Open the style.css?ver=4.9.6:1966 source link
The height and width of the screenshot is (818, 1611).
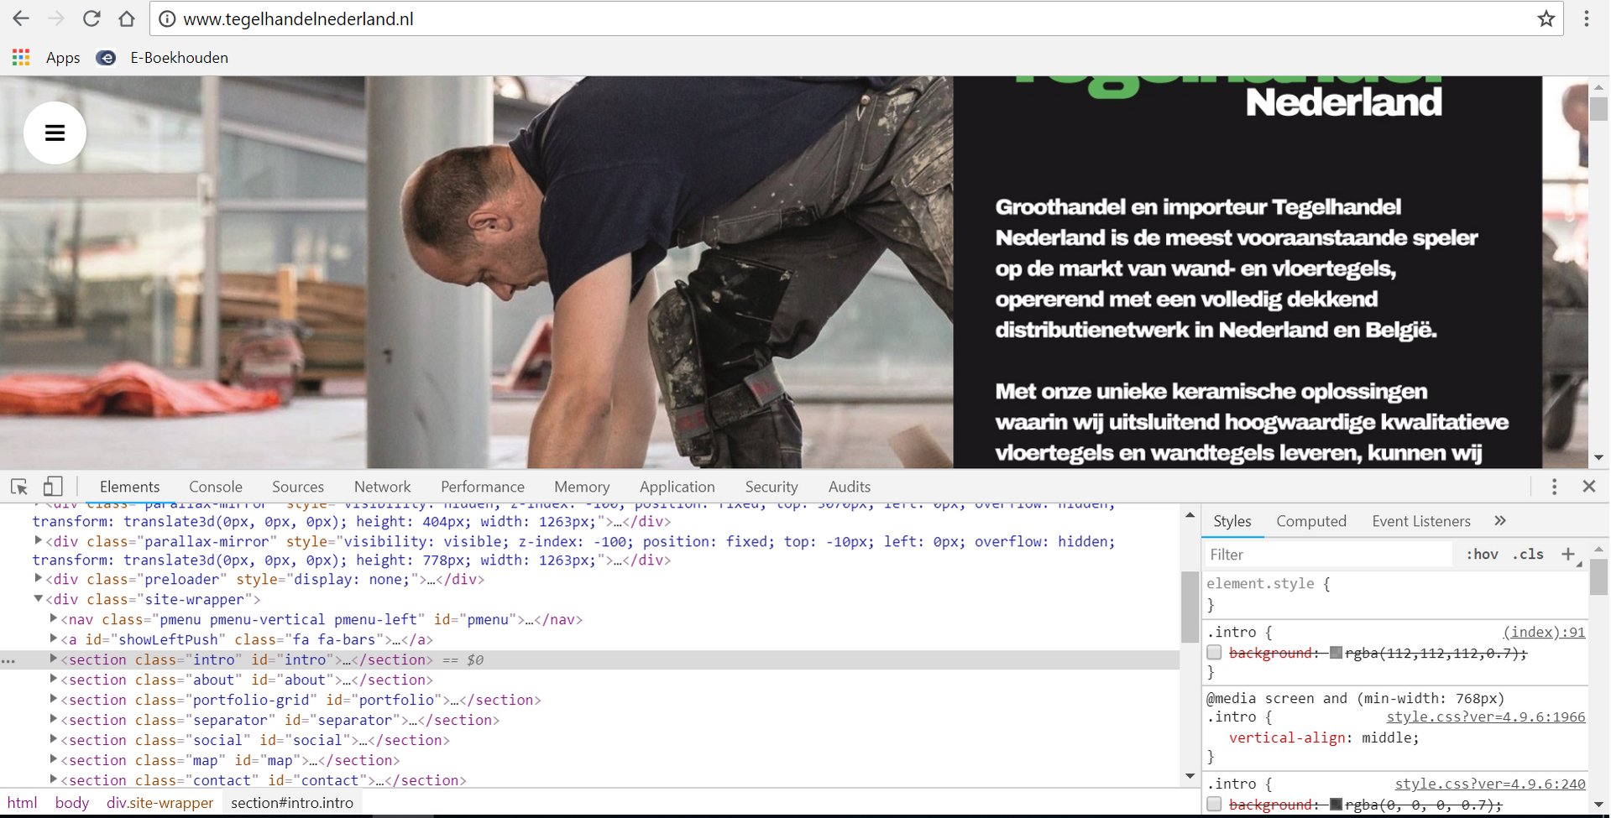(1486, 717)
